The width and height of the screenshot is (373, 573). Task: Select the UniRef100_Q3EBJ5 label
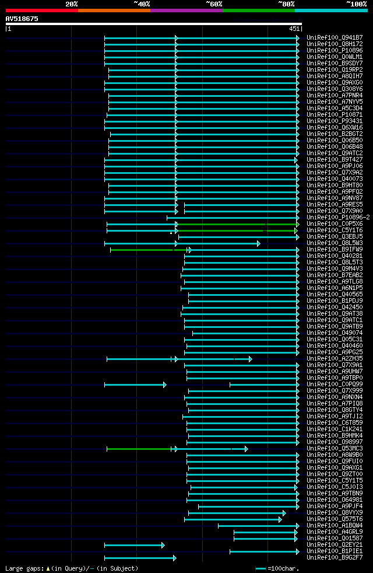click(x=335, y=237)
